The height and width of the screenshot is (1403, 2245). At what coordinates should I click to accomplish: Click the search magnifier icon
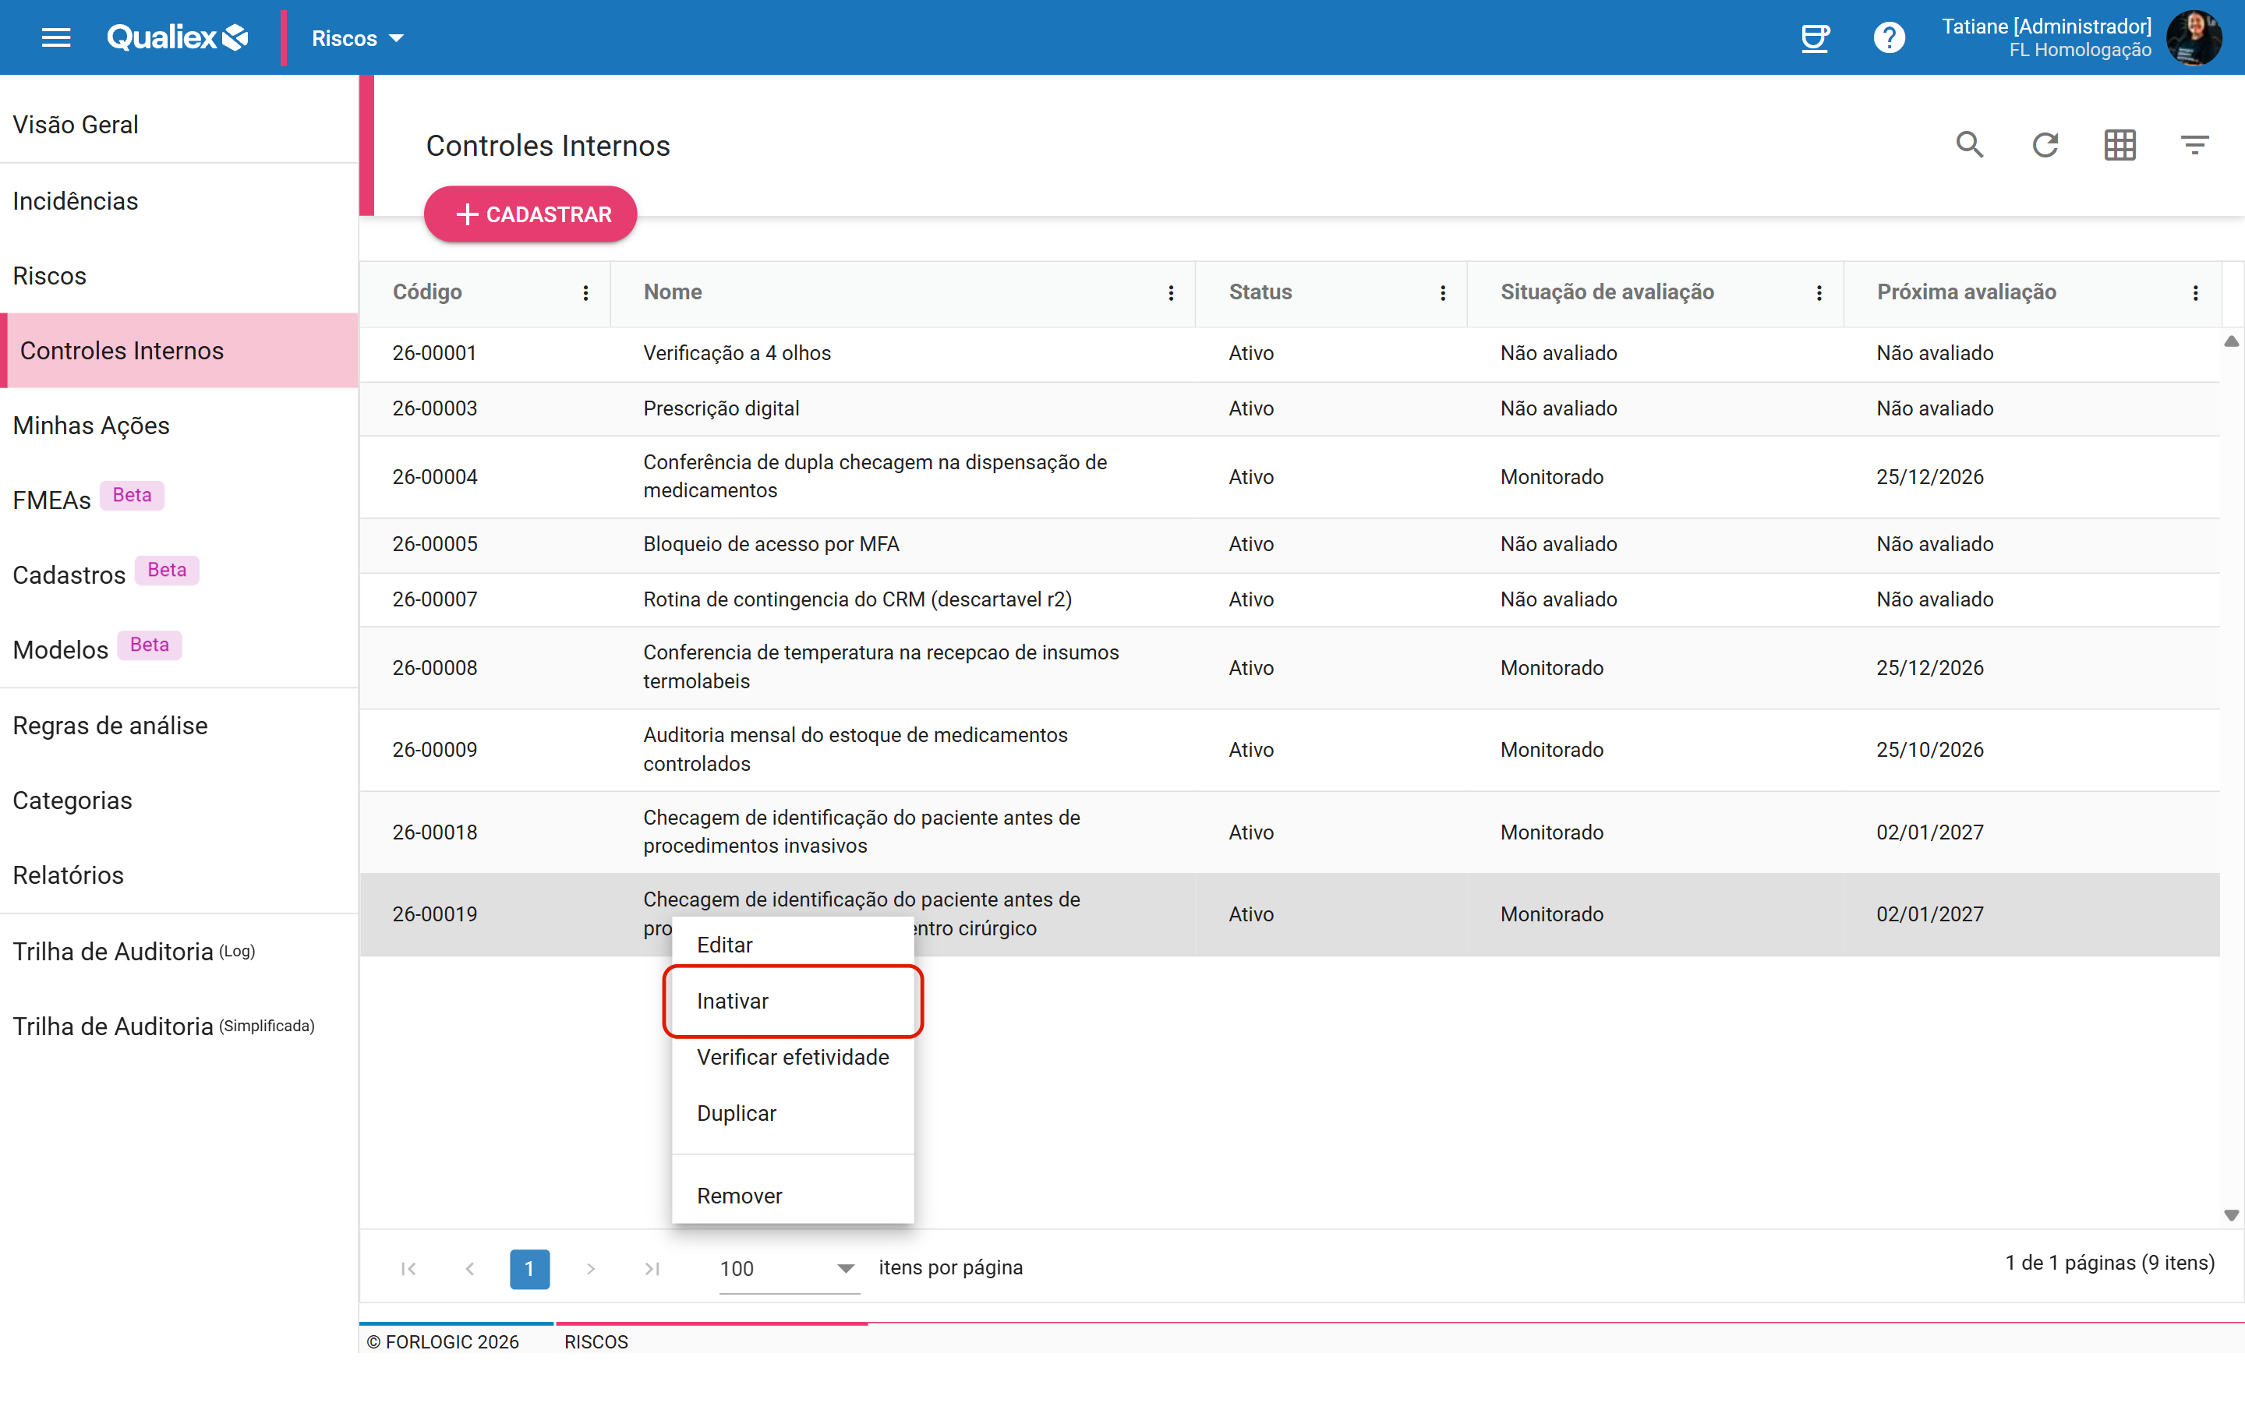[1970, 145]
